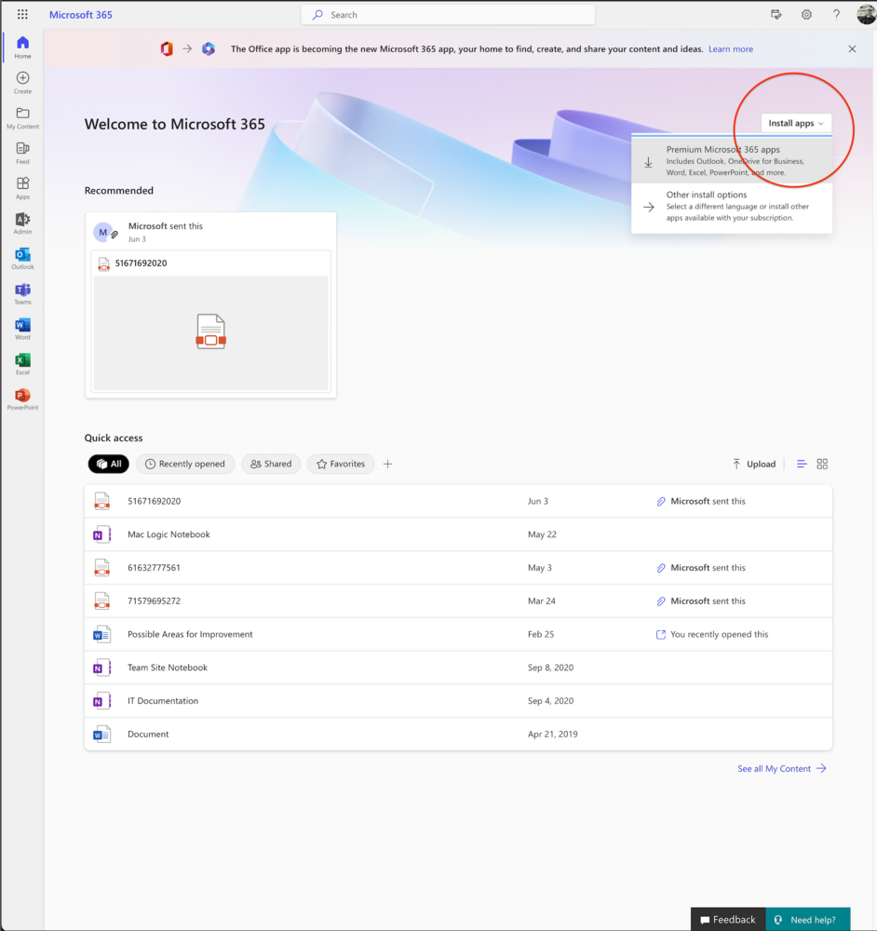Launch PowerPoint from sidebar
The height and width of the screenshot is (931, 877).
22,397
